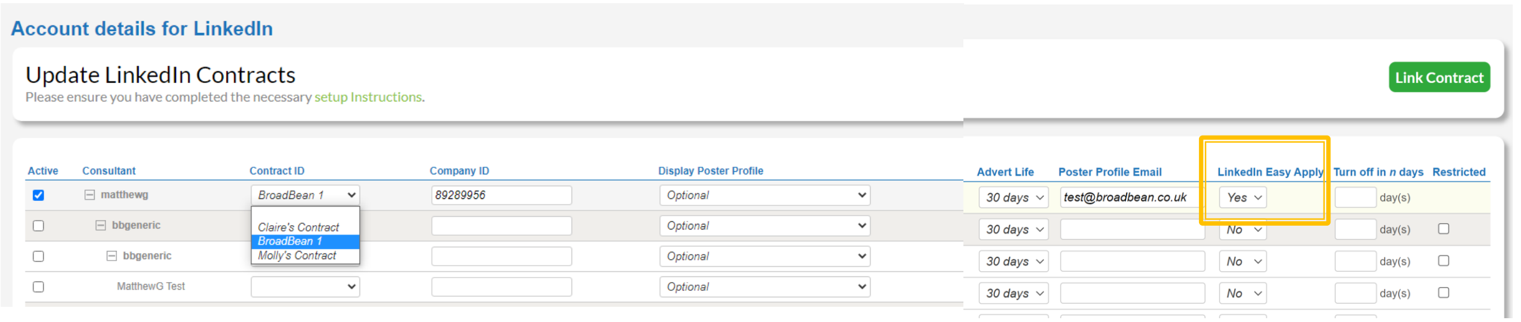The width and height of the screenshot is (1521, 322).
Task: Choose Claire's Contract from the dropdown list
Action: coord(298,227)
